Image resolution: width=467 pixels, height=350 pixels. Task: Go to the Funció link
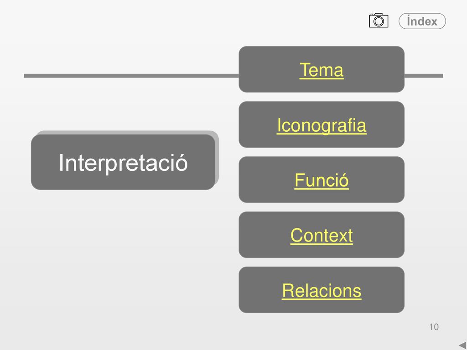point(322,180)
